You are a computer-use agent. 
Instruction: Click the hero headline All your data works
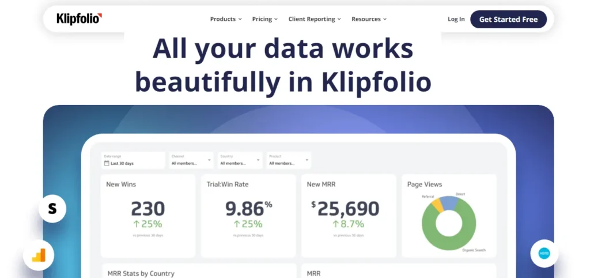pos(283,48)
